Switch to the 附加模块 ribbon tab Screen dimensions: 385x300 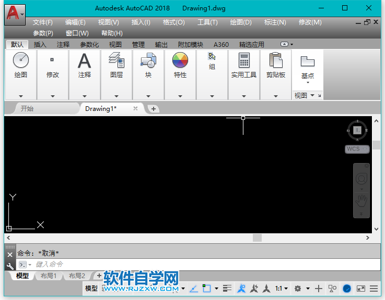coord(191,45)
